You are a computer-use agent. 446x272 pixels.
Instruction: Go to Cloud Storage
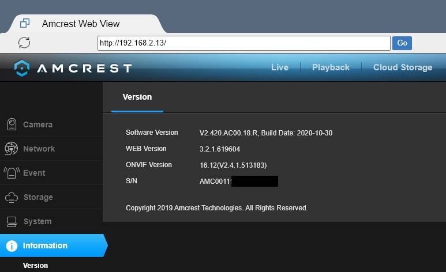point(403,67)
